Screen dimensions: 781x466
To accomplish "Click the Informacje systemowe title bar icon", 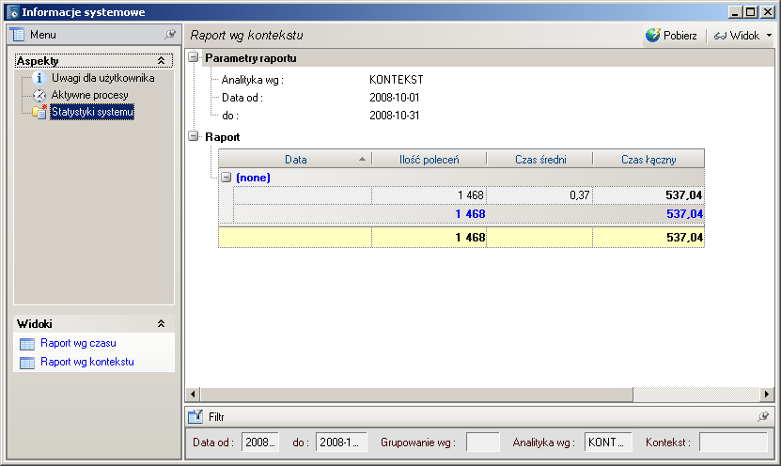I will click(12, 12).
